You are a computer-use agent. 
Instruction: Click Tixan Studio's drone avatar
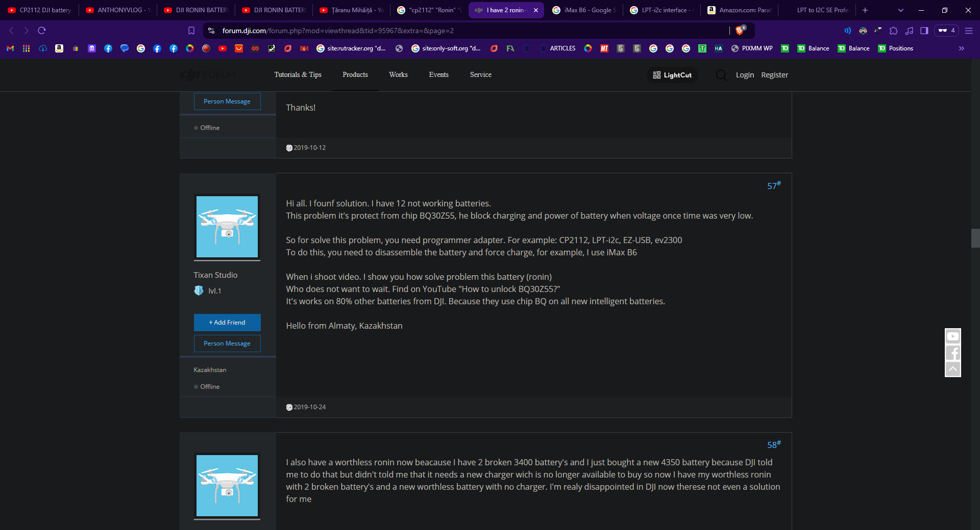(x=227, y=227)
